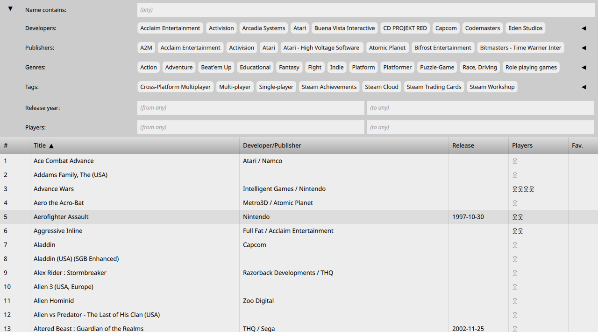Image resolution: width=598 pixels, height=332 pixels.
Task: Choose the Indie genre tag
Action: [337, 67]
